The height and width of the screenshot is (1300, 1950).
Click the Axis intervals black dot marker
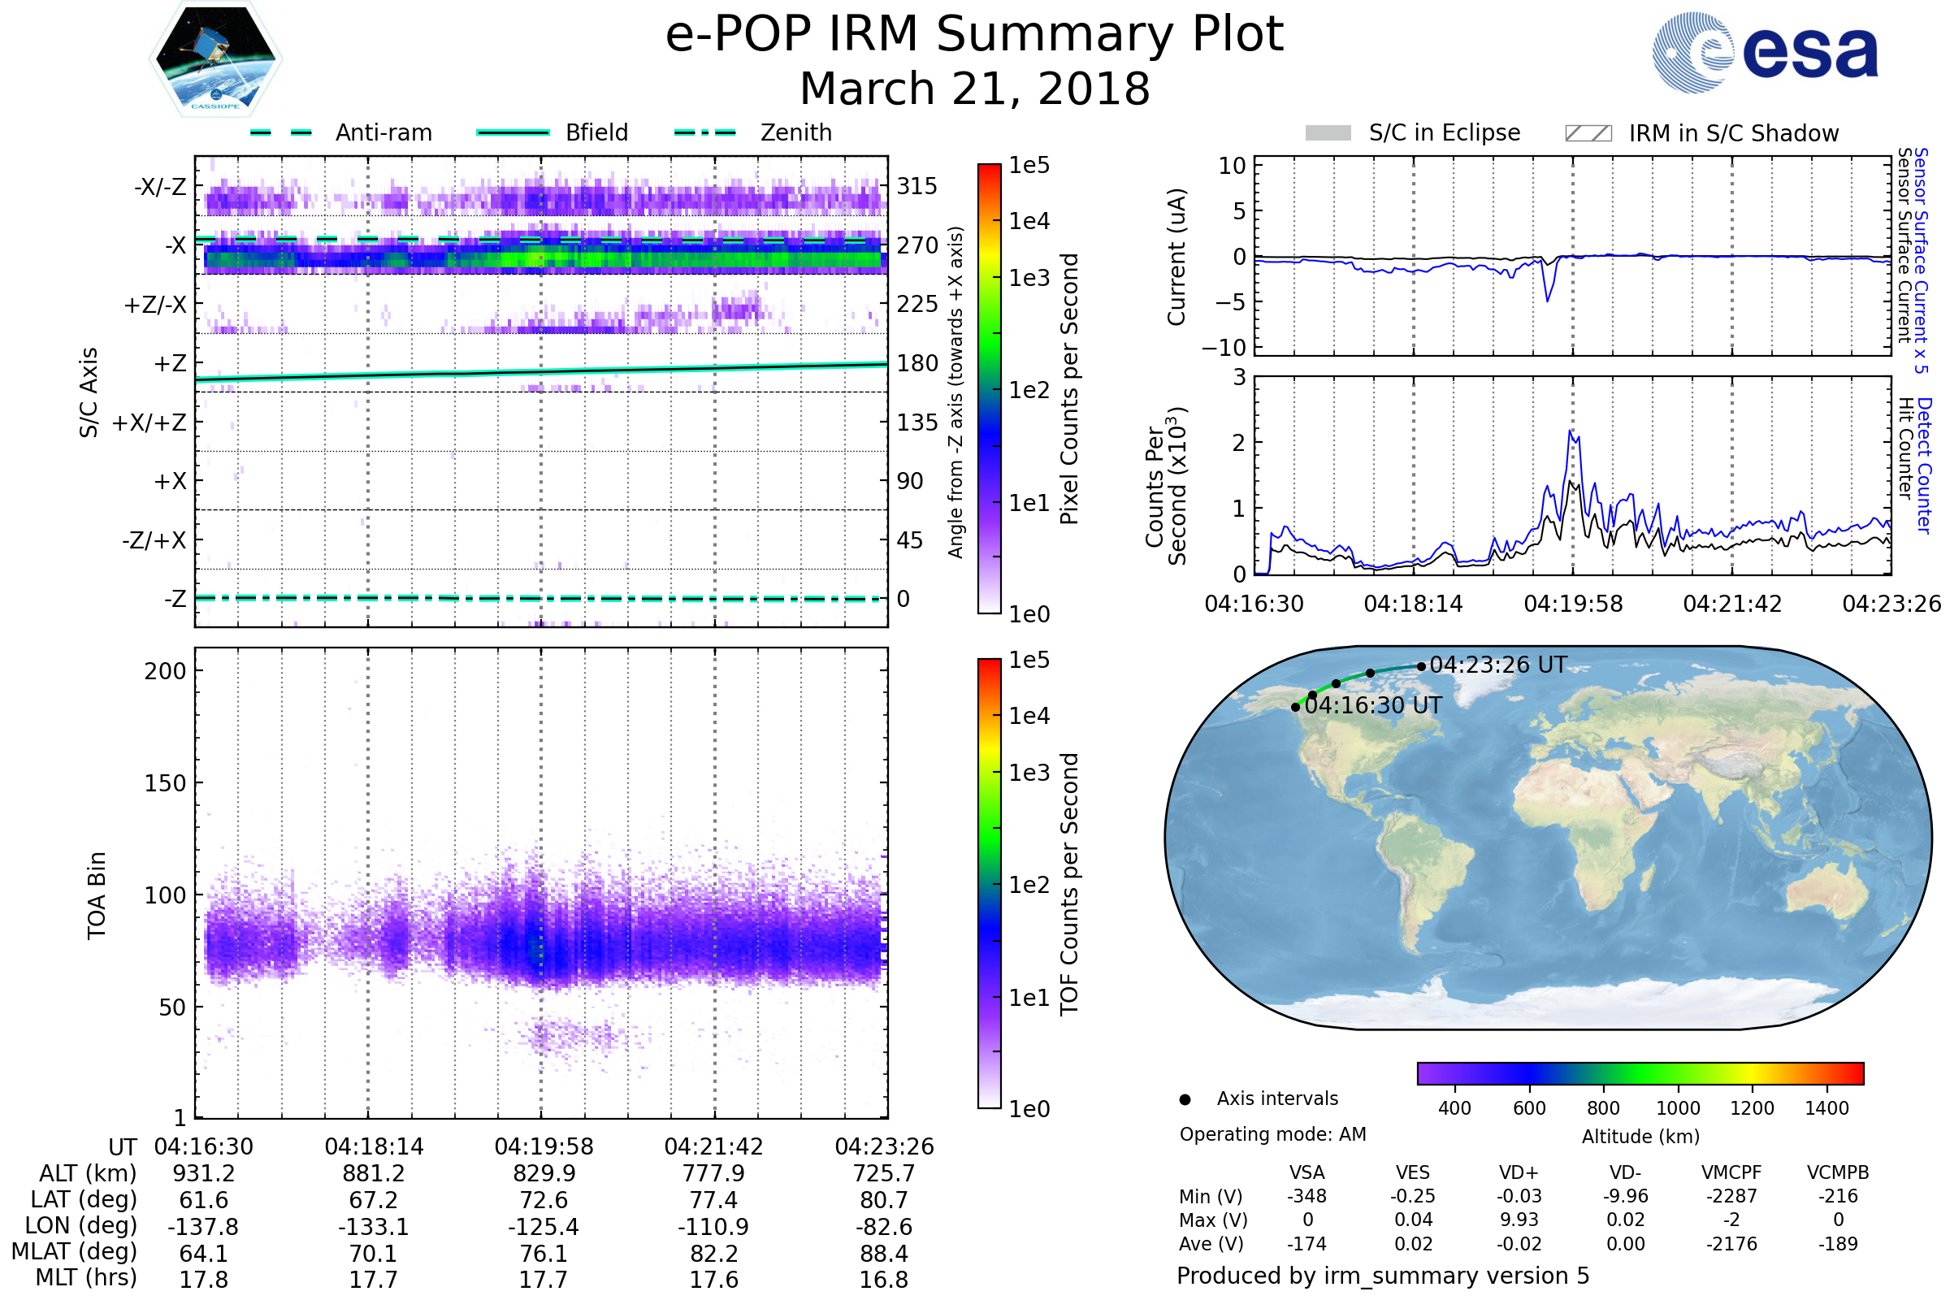(x=1185, y=1099)
